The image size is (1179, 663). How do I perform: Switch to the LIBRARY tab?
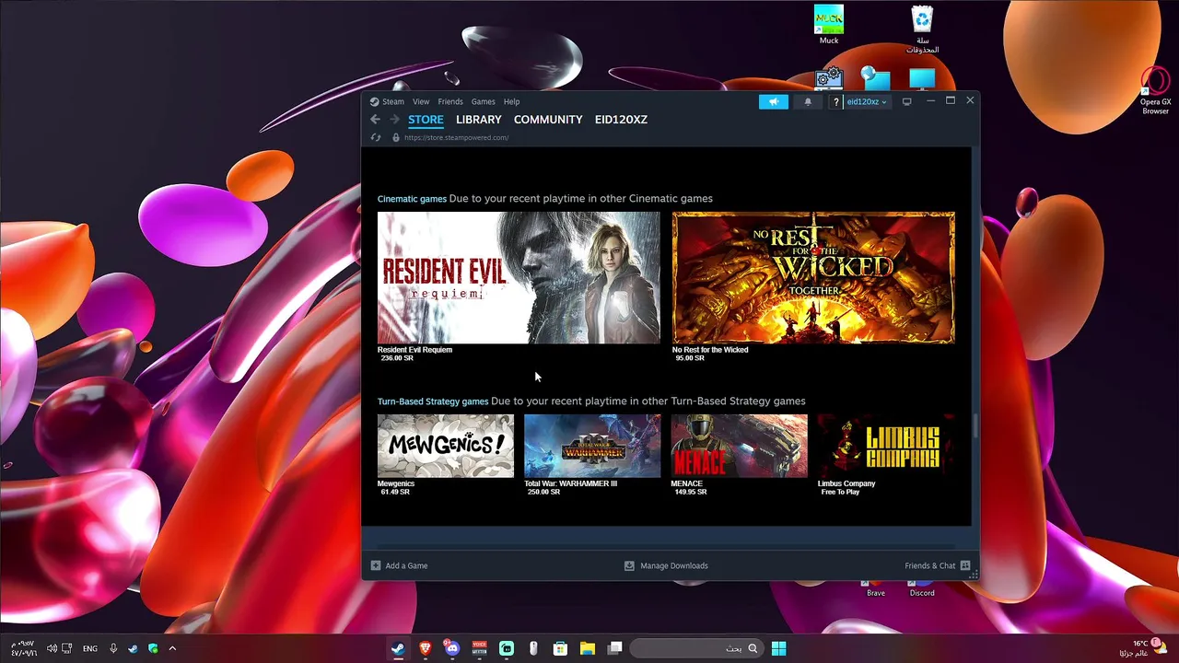point(479,120)
